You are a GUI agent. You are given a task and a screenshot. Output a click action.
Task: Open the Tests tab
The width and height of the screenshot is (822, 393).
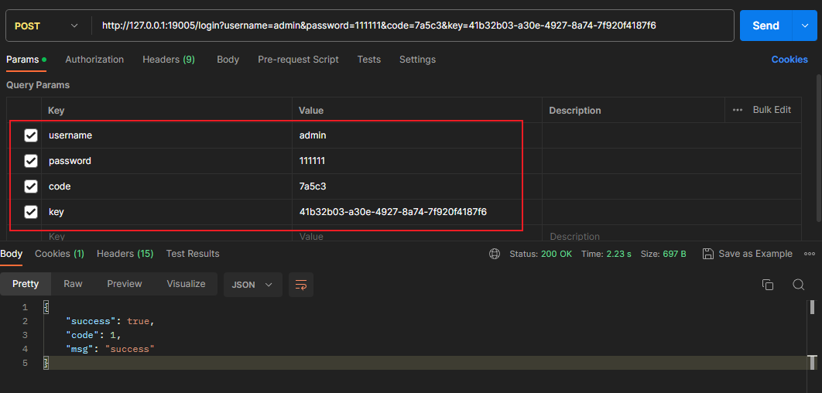(x=369, y=60)
